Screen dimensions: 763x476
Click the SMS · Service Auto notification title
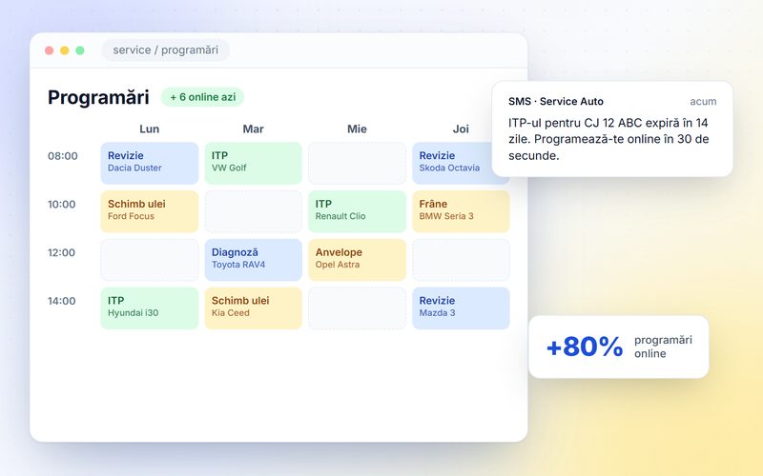(556, 102)
